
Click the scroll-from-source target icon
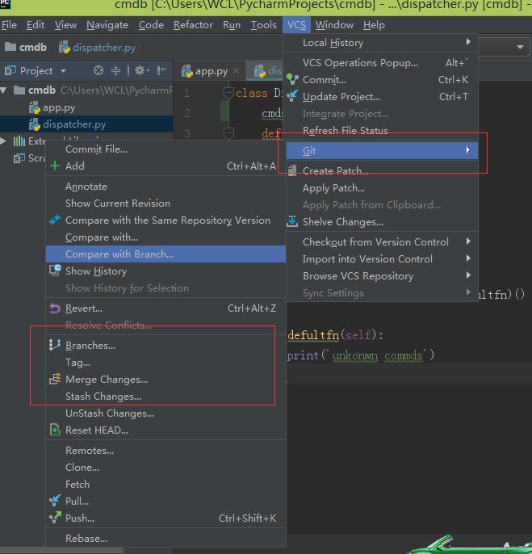[x=98, y=71]
